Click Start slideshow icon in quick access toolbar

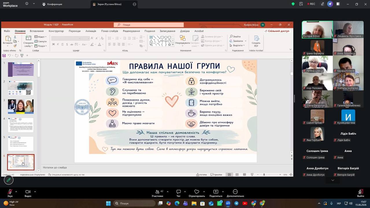coord(22,55)
